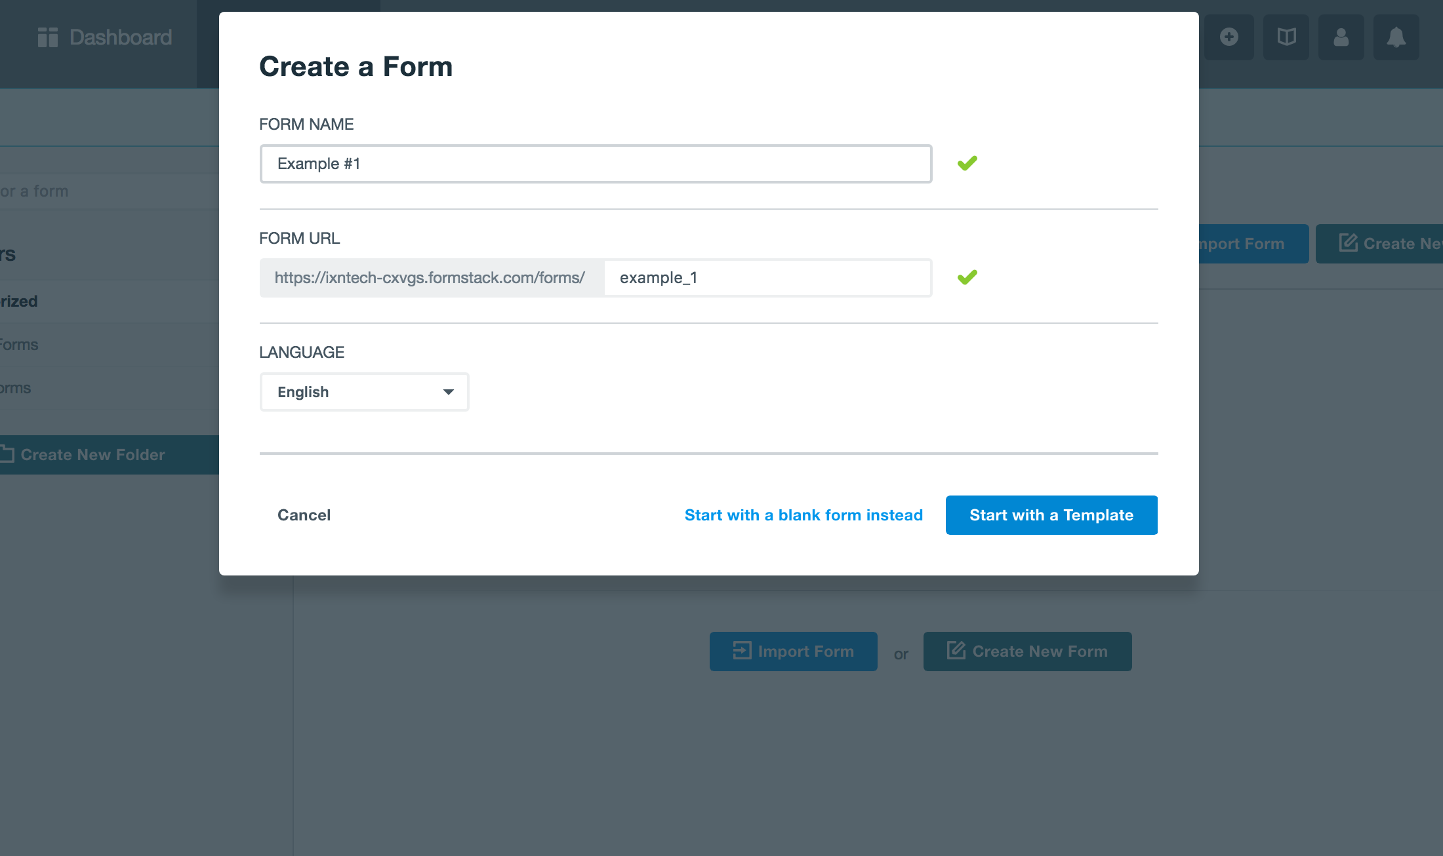
Task: Click the Language dropdown arrow
Action: (x=449, y=392)
